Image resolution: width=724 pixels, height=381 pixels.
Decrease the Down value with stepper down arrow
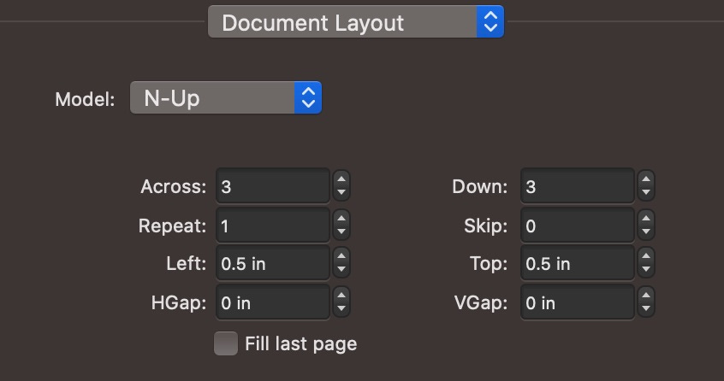click(646, 192)
